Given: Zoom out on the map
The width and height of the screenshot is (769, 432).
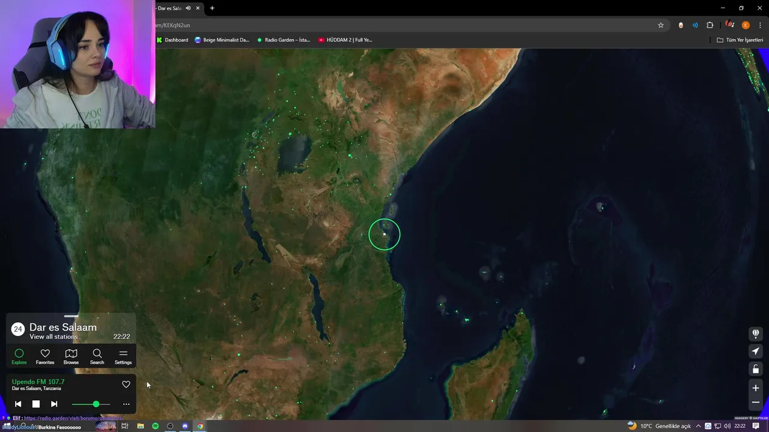Looking at the screenshot, I should pos(756,403).
